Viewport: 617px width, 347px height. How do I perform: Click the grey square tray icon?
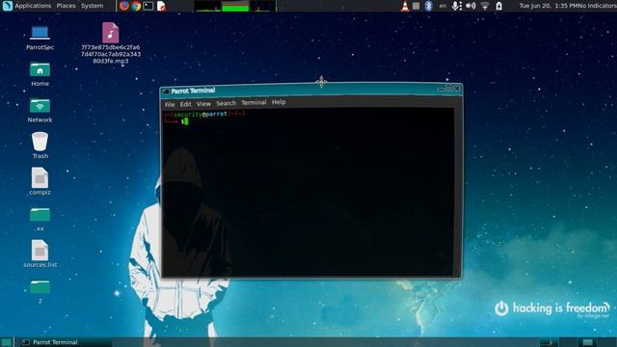coord(416,6)
